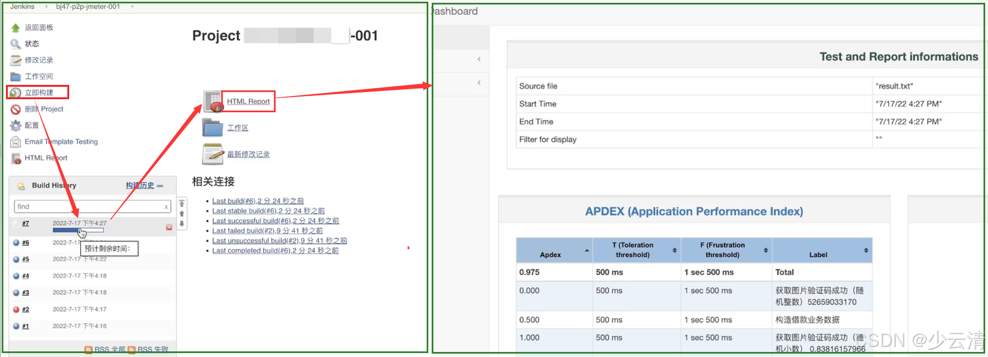The height and width of the screenshot is (357, 988).
Task: Open Last stable build(#6) link
Action: 268,211
